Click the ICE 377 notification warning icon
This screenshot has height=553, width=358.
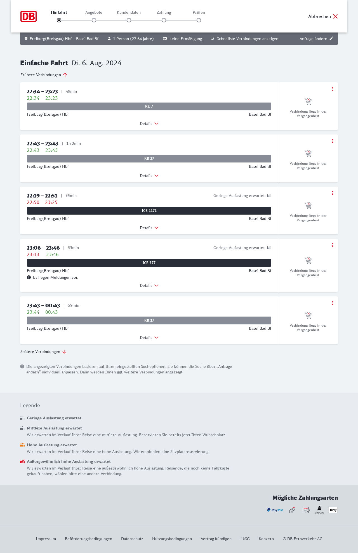click(x=29, y=277)
